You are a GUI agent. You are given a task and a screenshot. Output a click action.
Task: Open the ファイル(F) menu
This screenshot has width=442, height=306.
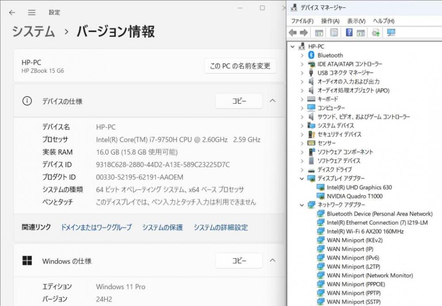pos(302,21)
